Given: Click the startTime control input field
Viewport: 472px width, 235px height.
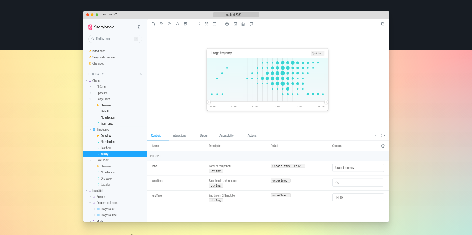Looking at the screenshot, I should 358,183.
